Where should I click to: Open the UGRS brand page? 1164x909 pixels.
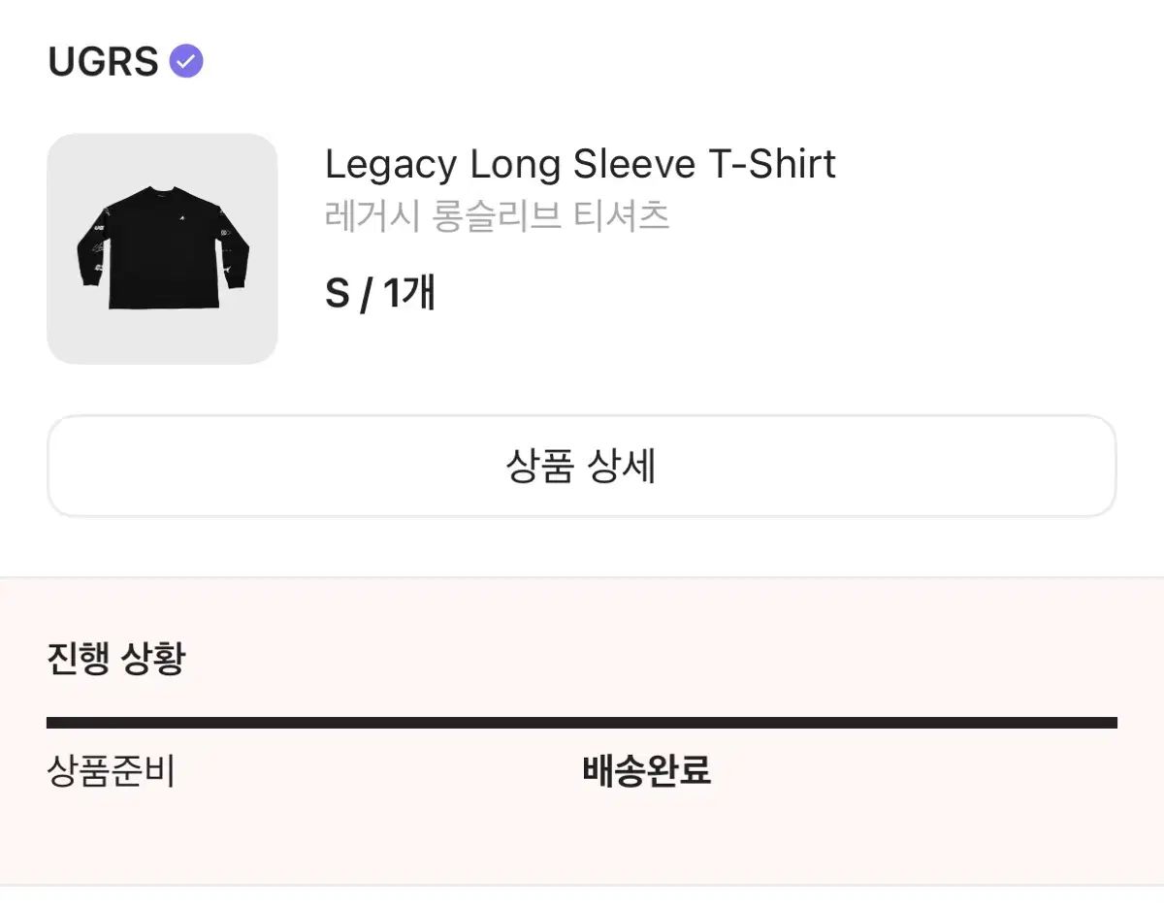(x=103, y=62)
